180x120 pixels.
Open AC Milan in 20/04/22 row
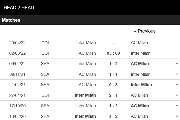(x=139, y=42)
